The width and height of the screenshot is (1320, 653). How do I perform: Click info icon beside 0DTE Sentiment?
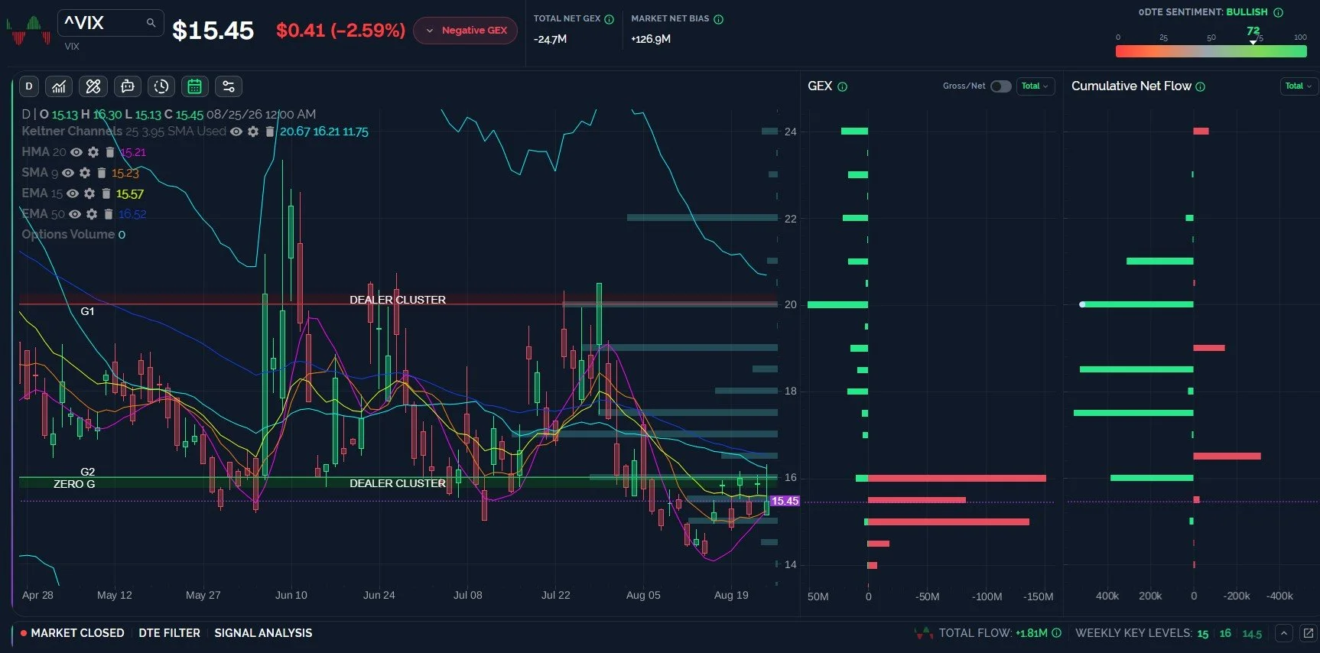(x=1279, y=12)
